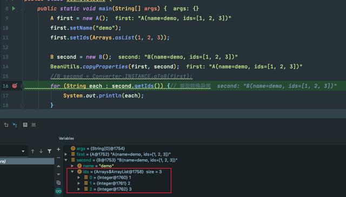Go to next frame with down arrow

(x=41, y=151)
